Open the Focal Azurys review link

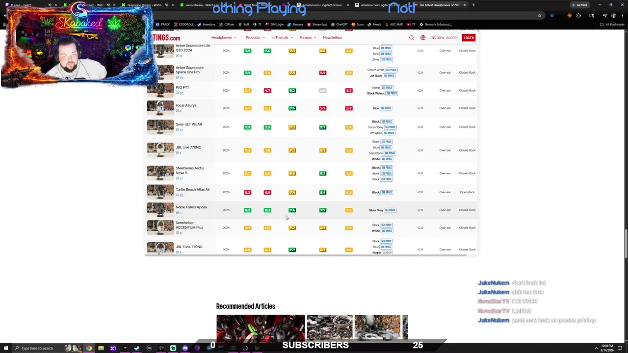[186, 105]
